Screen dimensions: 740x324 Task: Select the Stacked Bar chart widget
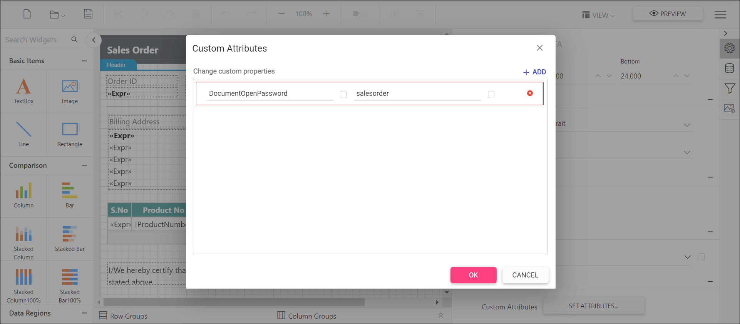tap(70, 239)
